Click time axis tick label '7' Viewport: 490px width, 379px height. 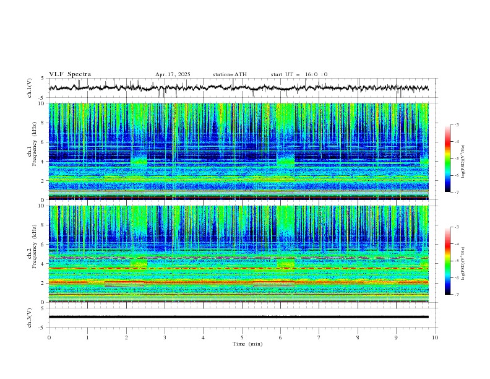click(319, 338)
